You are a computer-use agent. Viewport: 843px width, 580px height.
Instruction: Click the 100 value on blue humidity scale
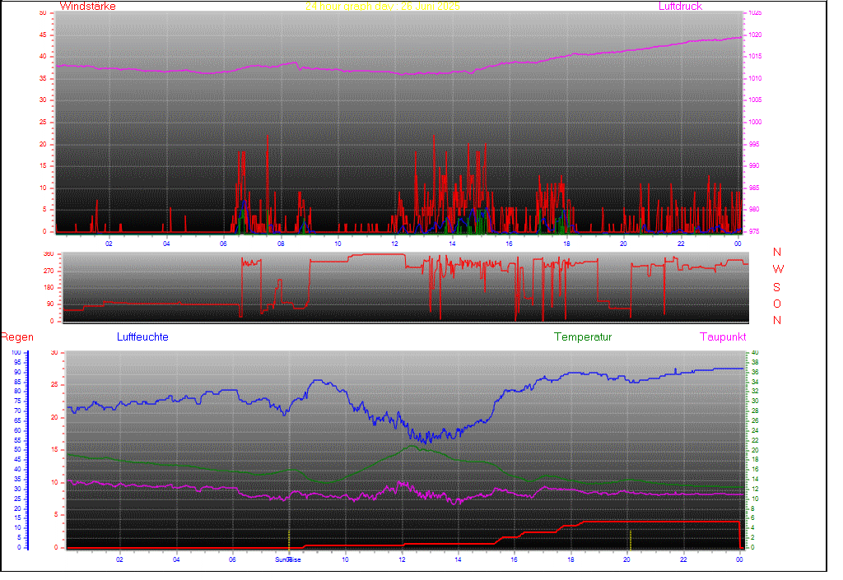click(16, 353)
